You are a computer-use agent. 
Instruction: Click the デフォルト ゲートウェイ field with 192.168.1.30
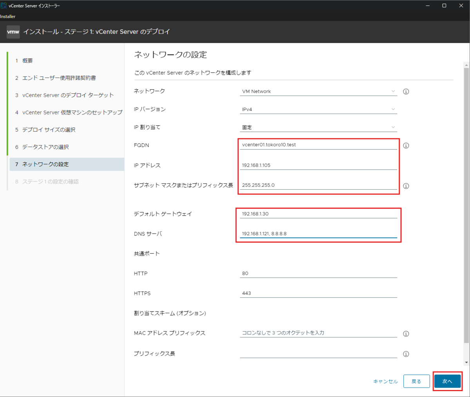click(318, 214)
